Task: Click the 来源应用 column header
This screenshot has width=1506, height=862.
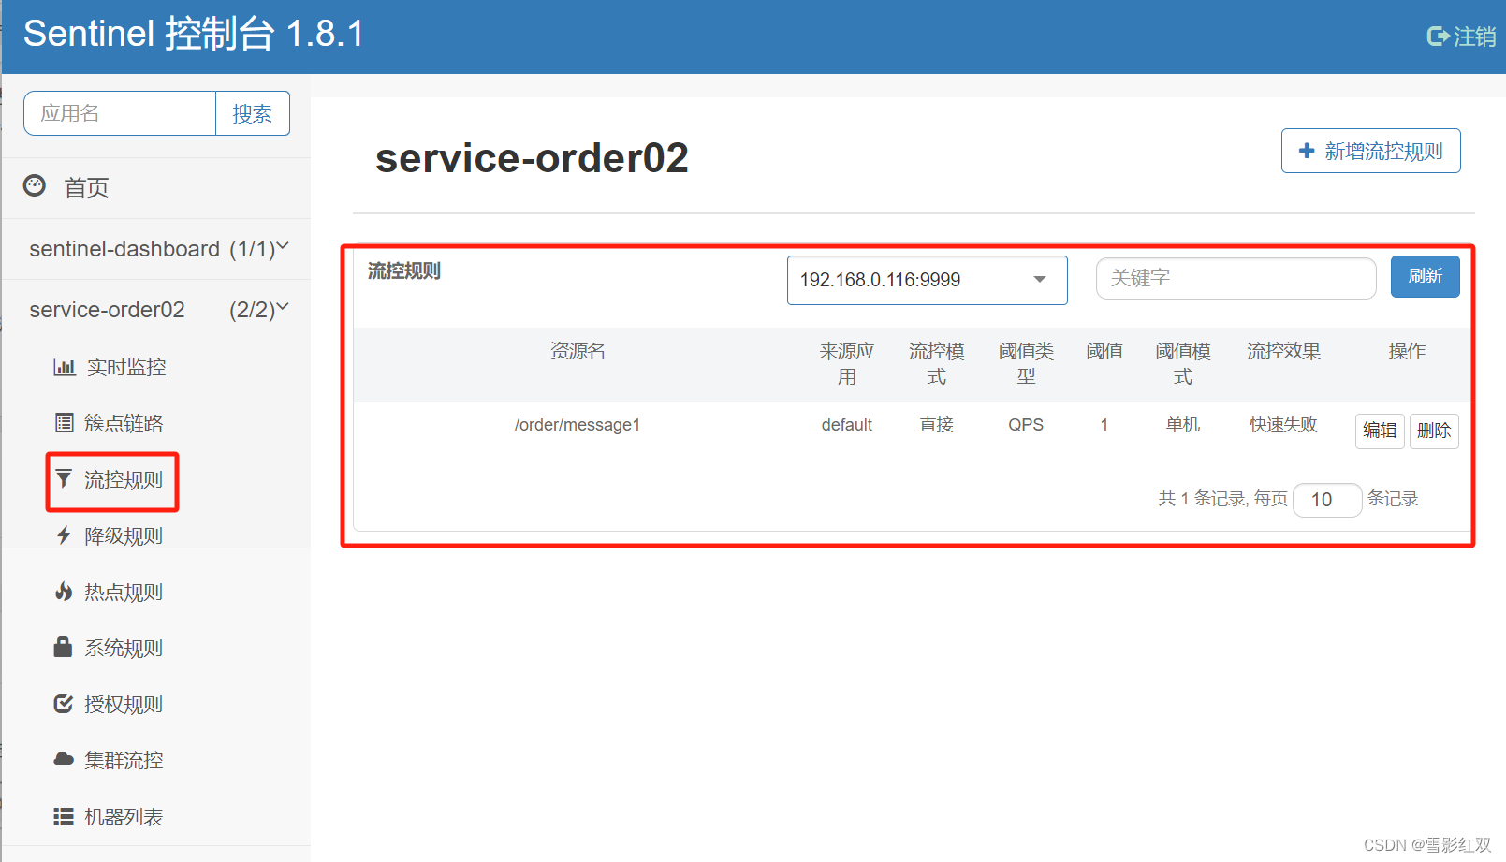Action: tap(847, 363)
